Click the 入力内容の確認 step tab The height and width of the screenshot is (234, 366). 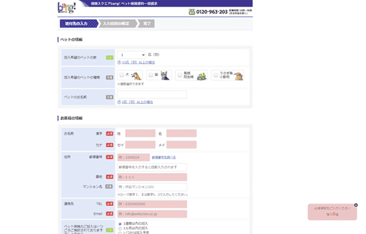click(x=117, y=24)
